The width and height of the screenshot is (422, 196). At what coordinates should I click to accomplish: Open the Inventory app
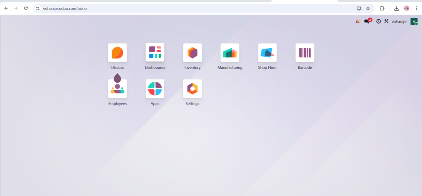[192, 53]
